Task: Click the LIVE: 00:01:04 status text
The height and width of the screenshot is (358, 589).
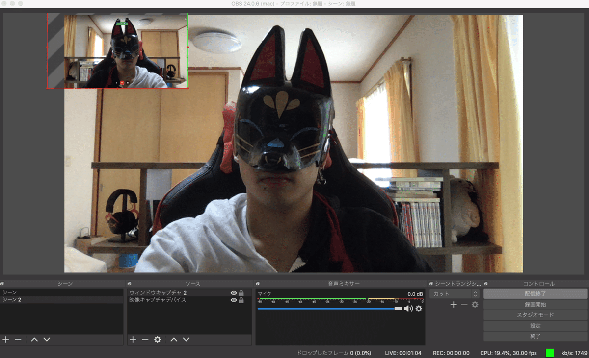Action: pos(403,353)
